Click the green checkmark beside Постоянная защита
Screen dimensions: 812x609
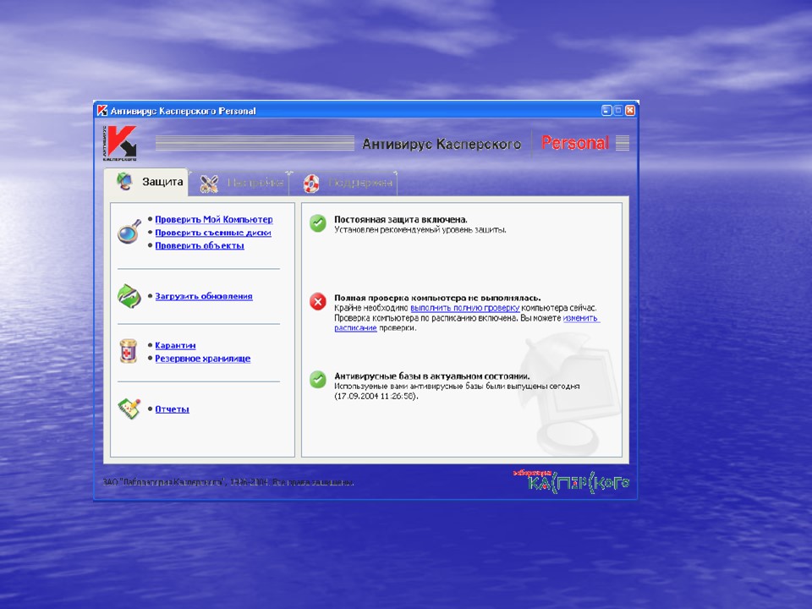318,224
